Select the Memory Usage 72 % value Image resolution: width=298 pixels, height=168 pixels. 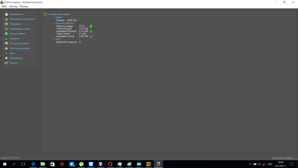pos(82,26)
